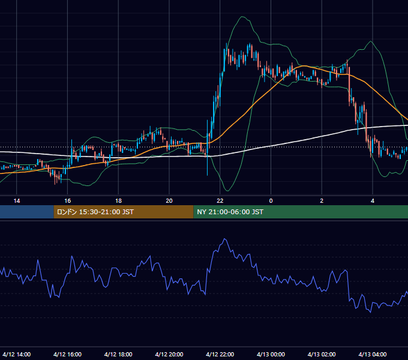408x360 pixels.
Task: Click the 18 hour axis label
Action: click(x=118, y=201)
